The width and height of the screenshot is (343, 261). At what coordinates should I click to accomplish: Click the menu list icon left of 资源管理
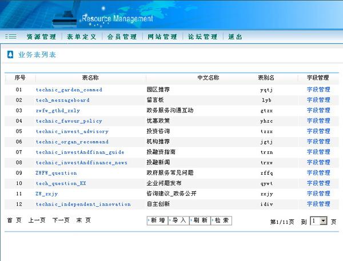(11, 37)
